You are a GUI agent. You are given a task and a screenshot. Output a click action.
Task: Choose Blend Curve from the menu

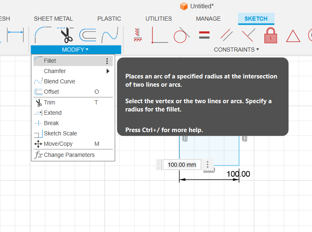pos(73,81)
